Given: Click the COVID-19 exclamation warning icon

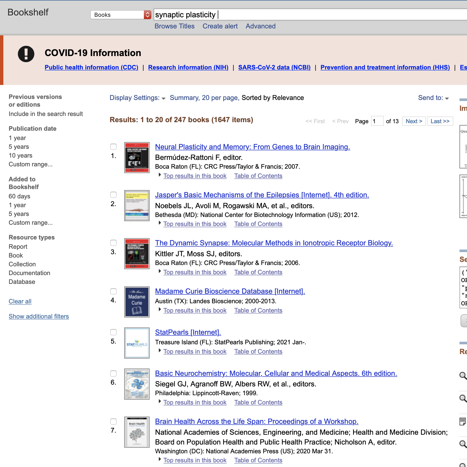Looking at the screenshot, I should (x=26, y=54).
